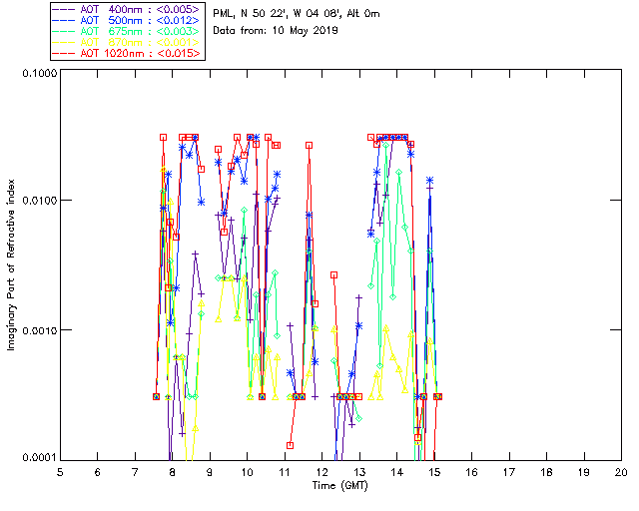Click the x-axis tick label 8
639x511 pixels.
172,471
